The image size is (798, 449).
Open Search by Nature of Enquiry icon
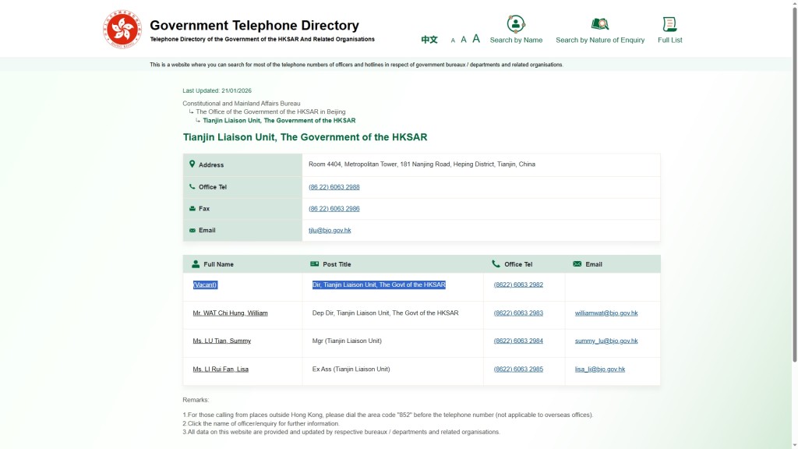[x=599, y=24]
